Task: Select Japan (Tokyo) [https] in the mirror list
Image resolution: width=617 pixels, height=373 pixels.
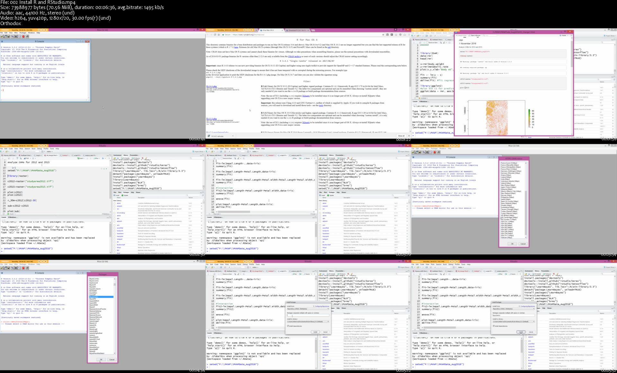Action: point(508,187)
